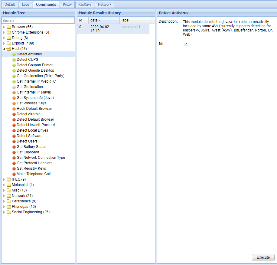Click the Host folder icon
Image resolution: width=277 pixels, height=265 pixels.
coord(8,48)
